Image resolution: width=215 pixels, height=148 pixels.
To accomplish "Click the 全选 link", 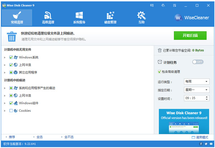I will [x=39, y=137].
